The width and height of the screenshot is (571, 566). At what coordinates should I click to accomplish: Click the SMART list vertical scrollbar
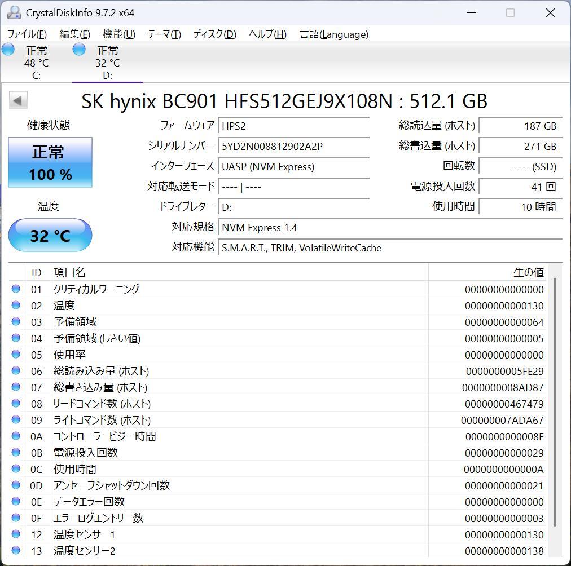555,402
